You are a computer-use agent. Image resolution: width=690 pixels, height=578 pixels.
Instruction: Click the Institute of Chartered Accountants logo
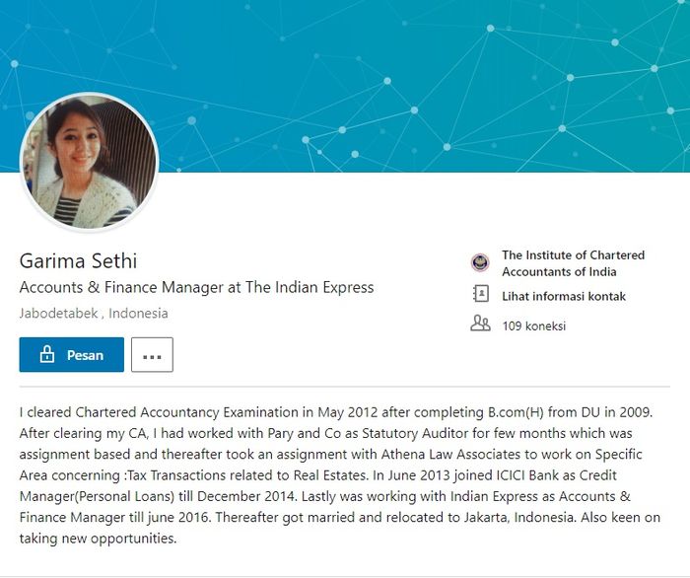pyautogui.click(x=480, y=263)
